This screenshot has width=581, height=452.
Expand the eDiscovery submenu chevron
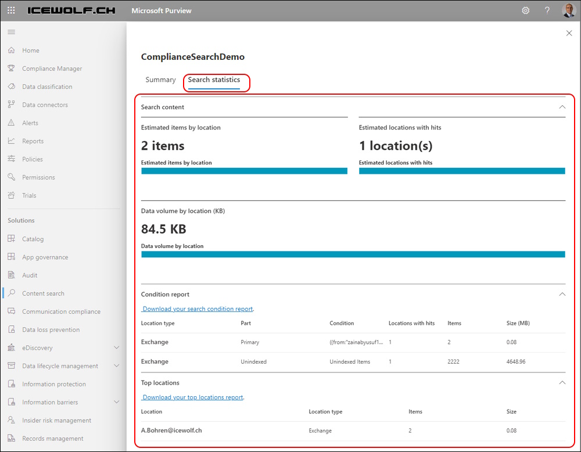[x=116, y=348]
